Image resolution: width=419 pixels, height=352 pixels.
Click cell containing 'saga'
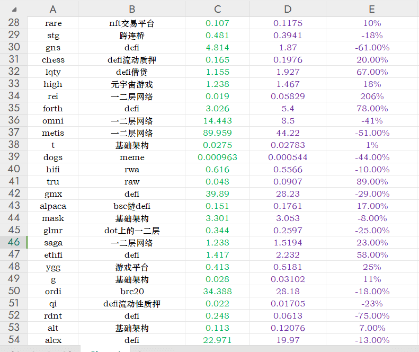(52, 243)
